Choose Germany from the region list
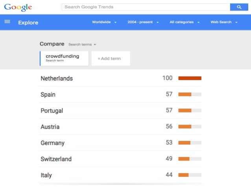Viewport: 251px width, 189px height. pos(52,143)
